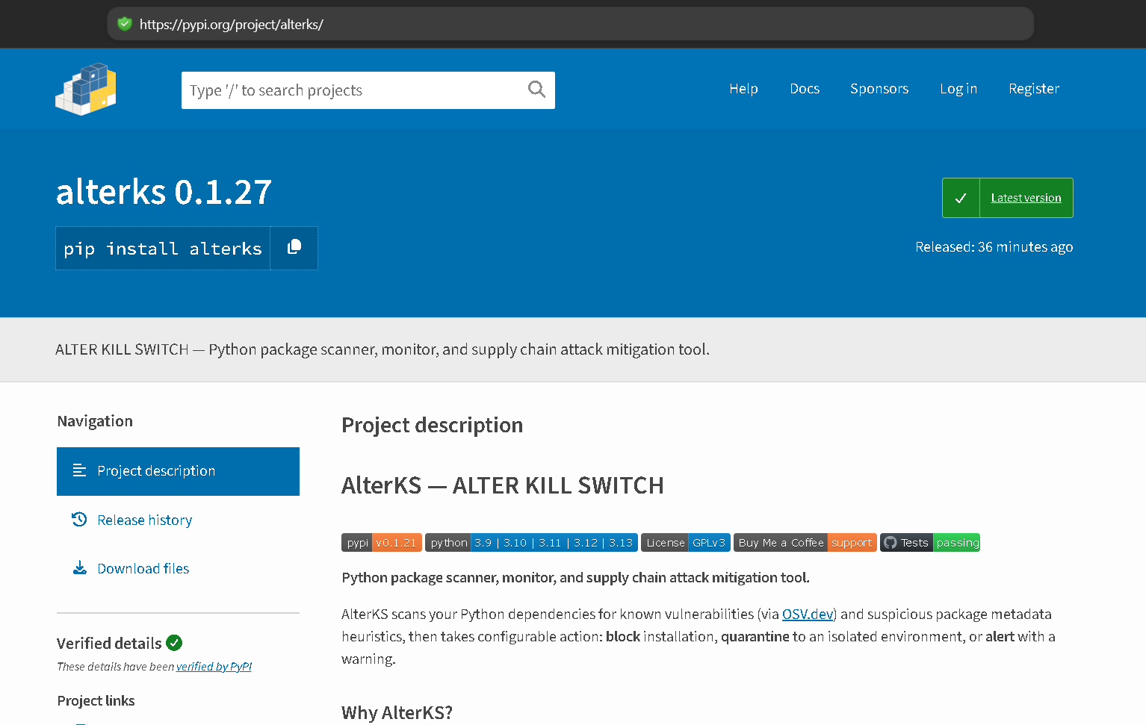This screenshot has height=725, width=1146.
Task: Select the Release history navigation item
Action: coord(144,519)
